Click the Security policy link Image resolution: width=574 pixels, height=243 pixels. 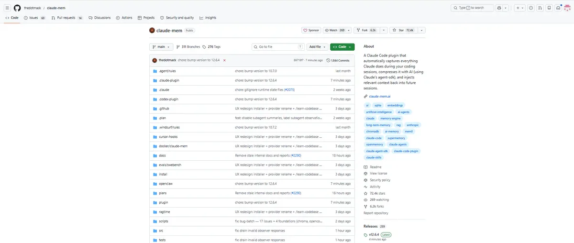click(380, 180)
